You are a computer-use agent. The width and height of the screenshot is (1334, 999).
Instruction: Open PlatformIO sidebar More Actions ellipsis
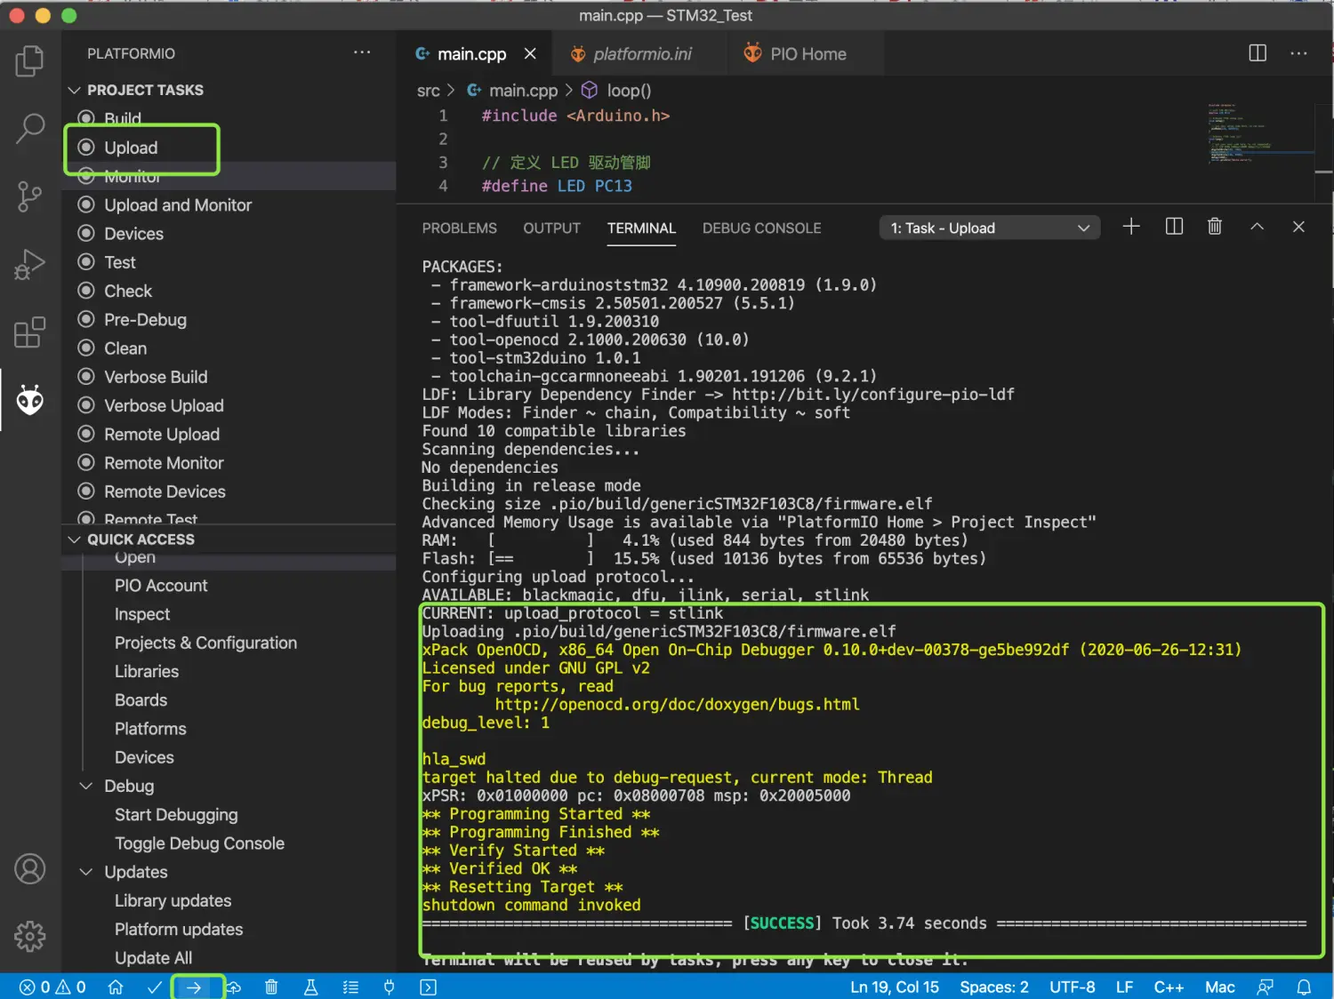point(362,52)
